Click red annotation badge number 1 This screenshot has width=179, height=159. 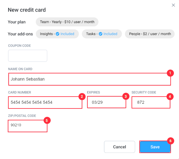(x=170, y=73)
